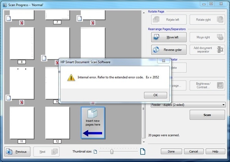Click red delete mark below the page with two dots
The height and width of the screenshot is (162, 230).
tap(22, 102)
